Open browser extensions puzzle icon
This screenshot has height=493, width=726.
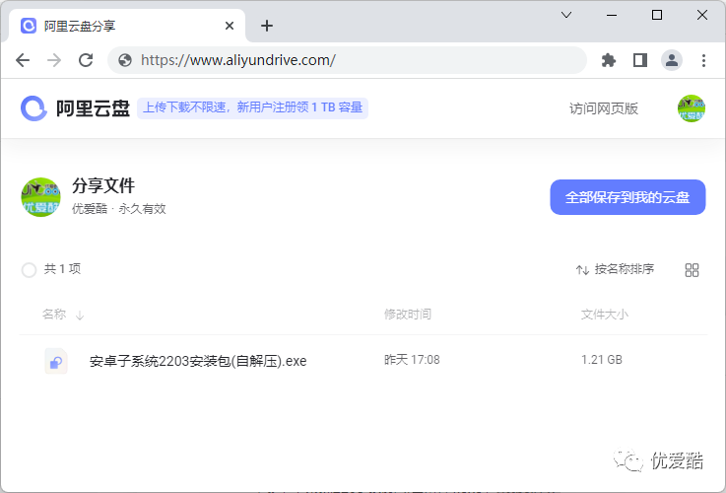(x=609, y=60)
